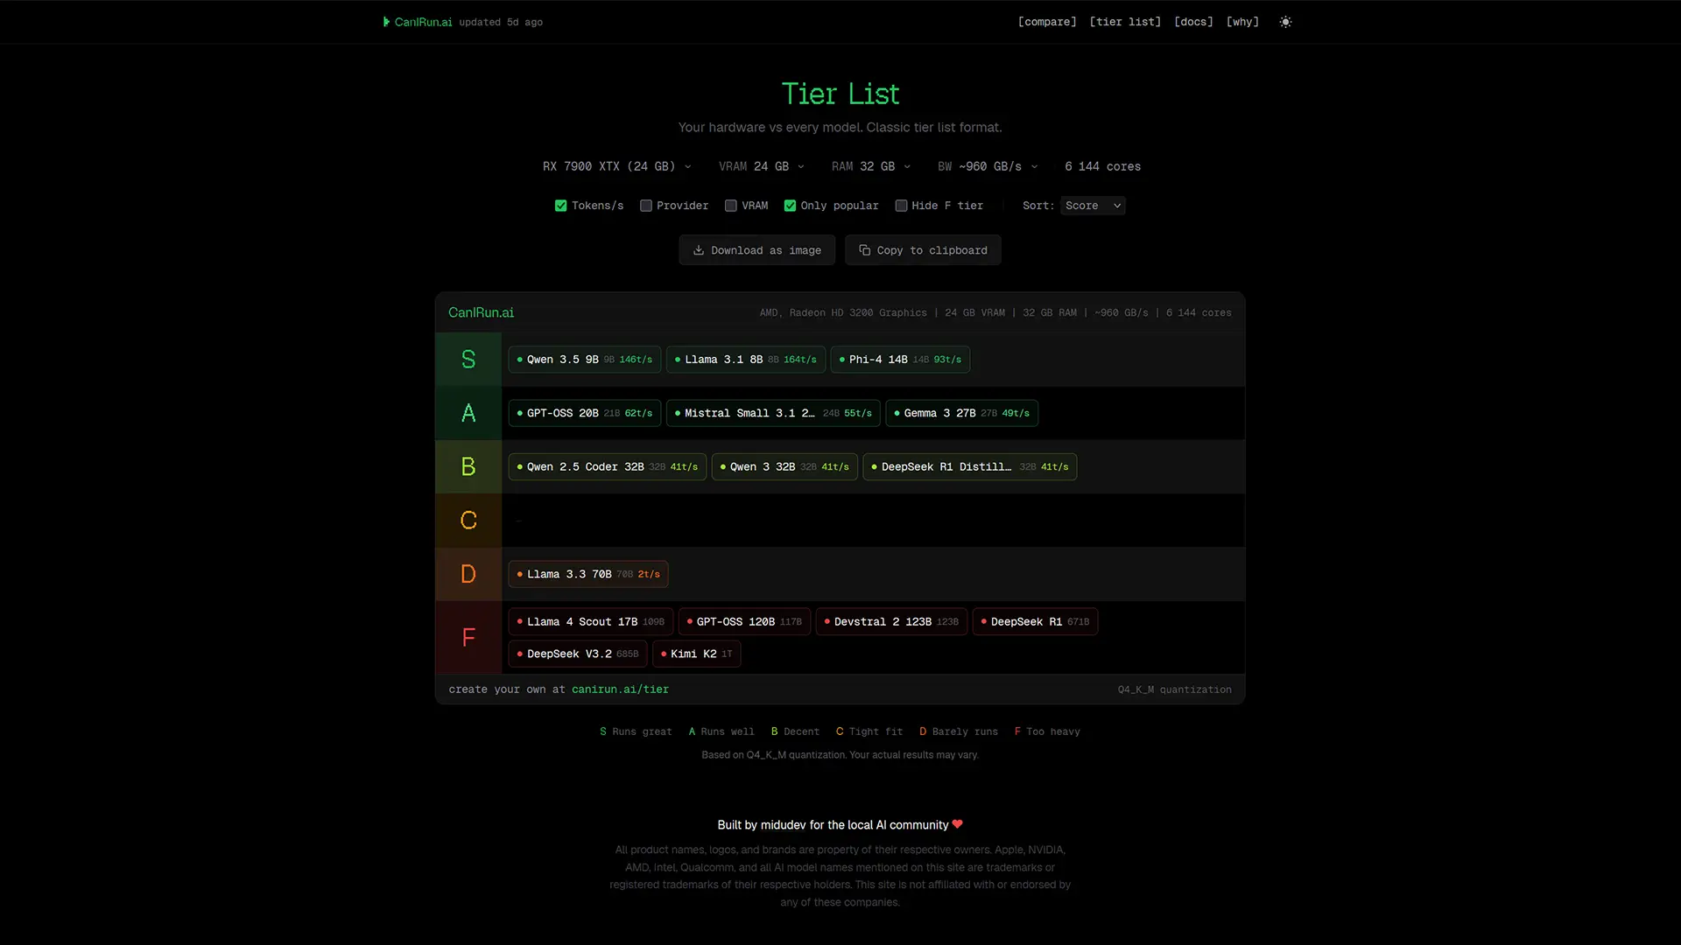Viewport: 1681px width, 945px height.
Task: Click the D tier label block
Action: pyautogui.click(x=468, y=574)
